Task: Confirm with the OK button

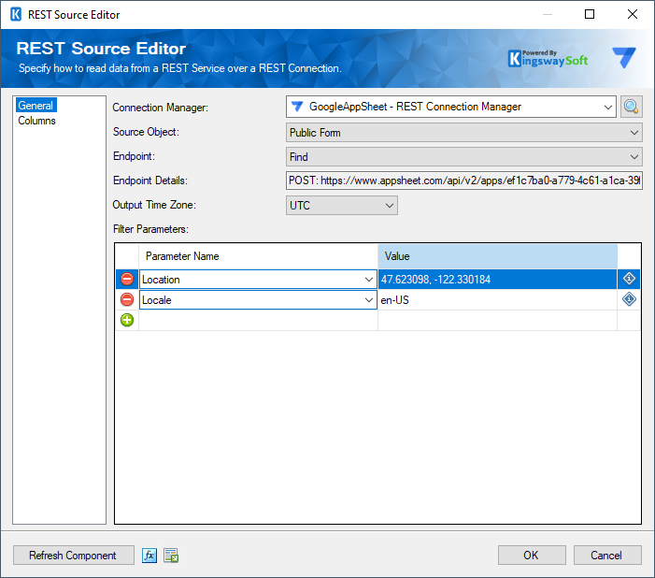Action: click(532, 556)
